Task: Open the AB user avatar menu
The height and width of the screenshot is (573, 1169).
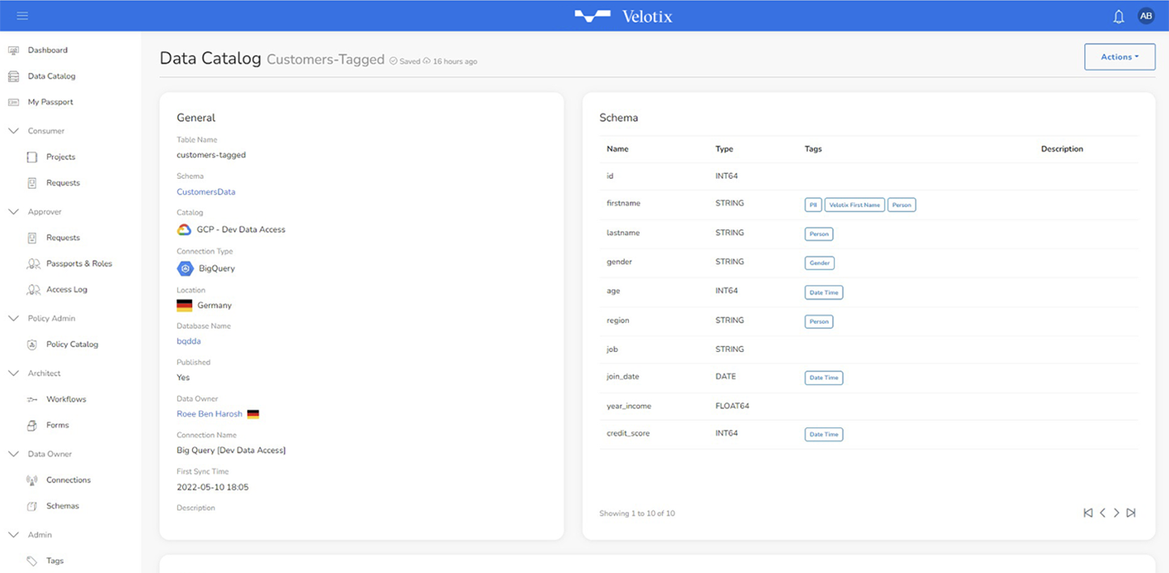Action: (x=1146, y=16)
